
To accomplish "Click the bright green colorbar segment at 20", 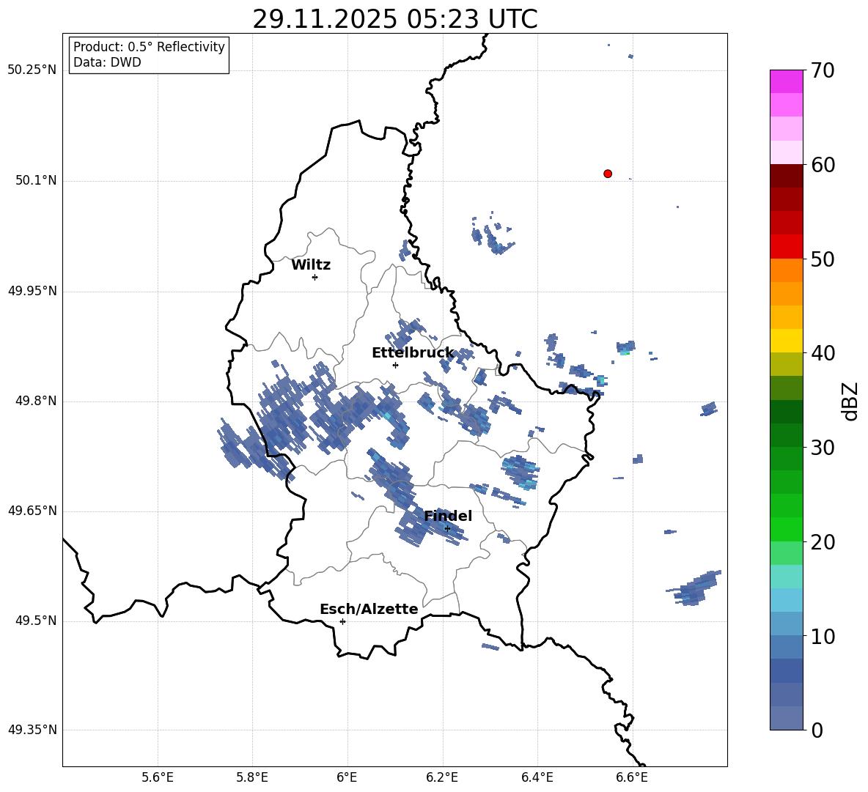I will coord(787,529).
